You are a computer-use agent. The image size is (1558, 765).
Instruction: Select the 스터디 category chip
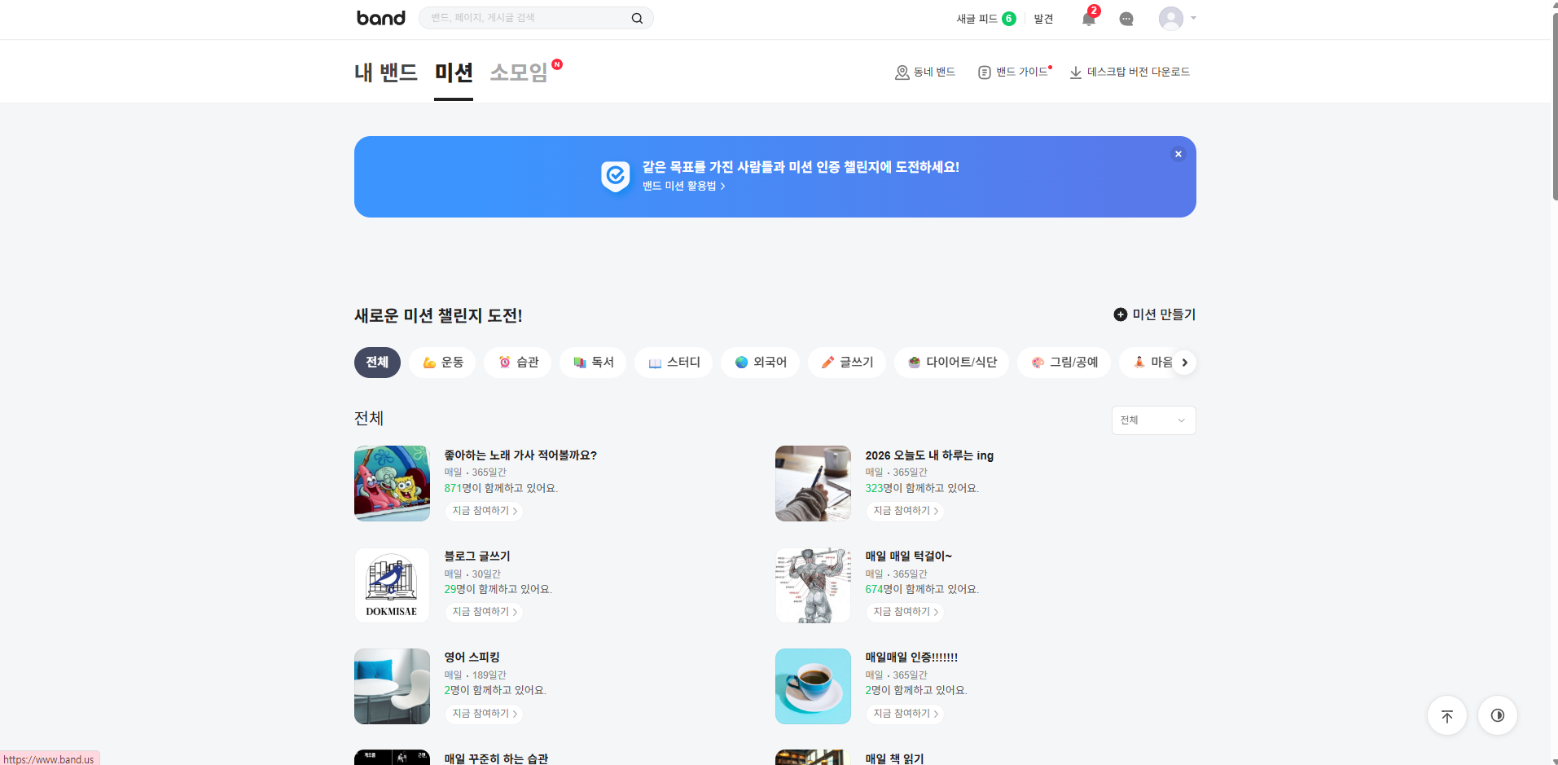[x=674, y=363]
